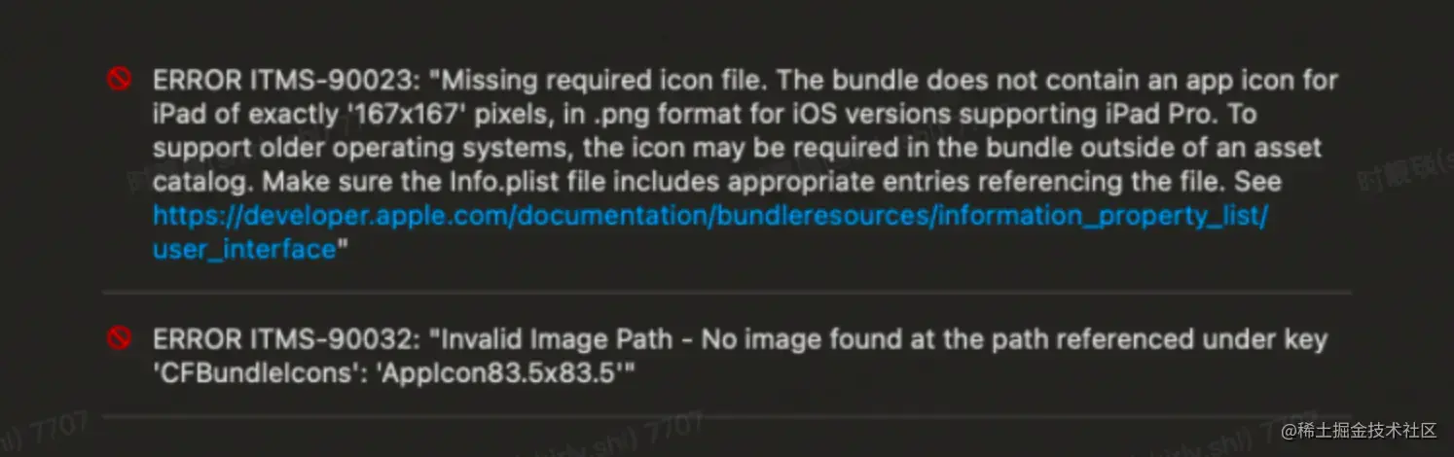This screenshot has width=1454, height=457.
Task: Click the divider between the two errors
Action: (727, 292)
